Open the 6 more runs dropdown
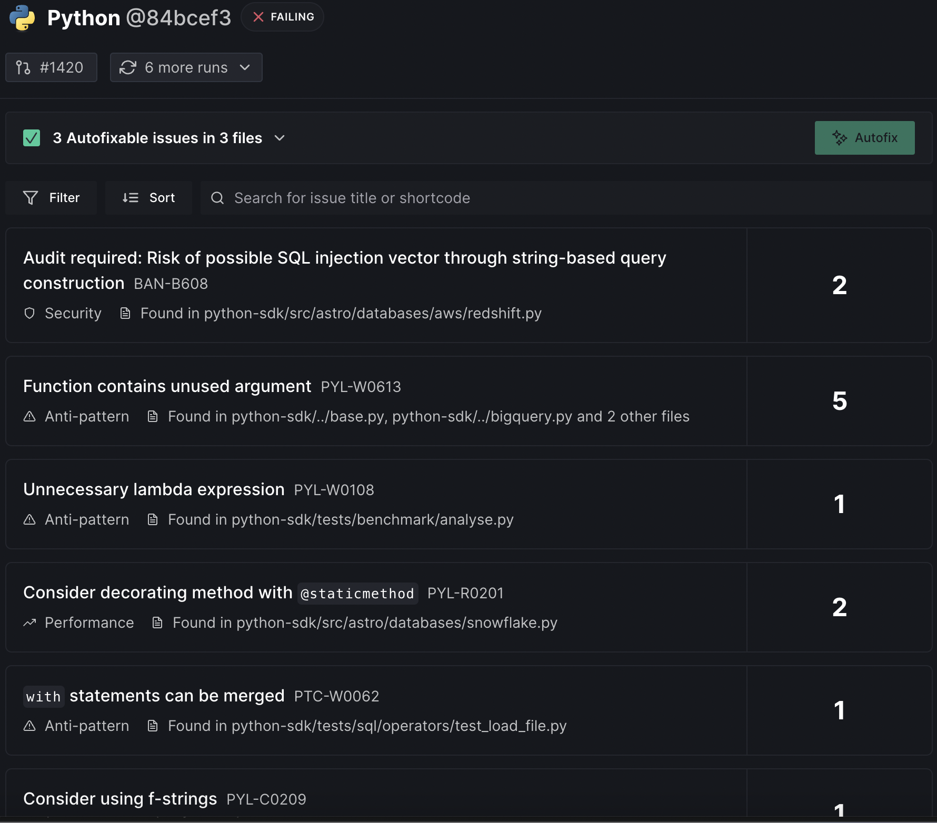 (x=186, y=67)
